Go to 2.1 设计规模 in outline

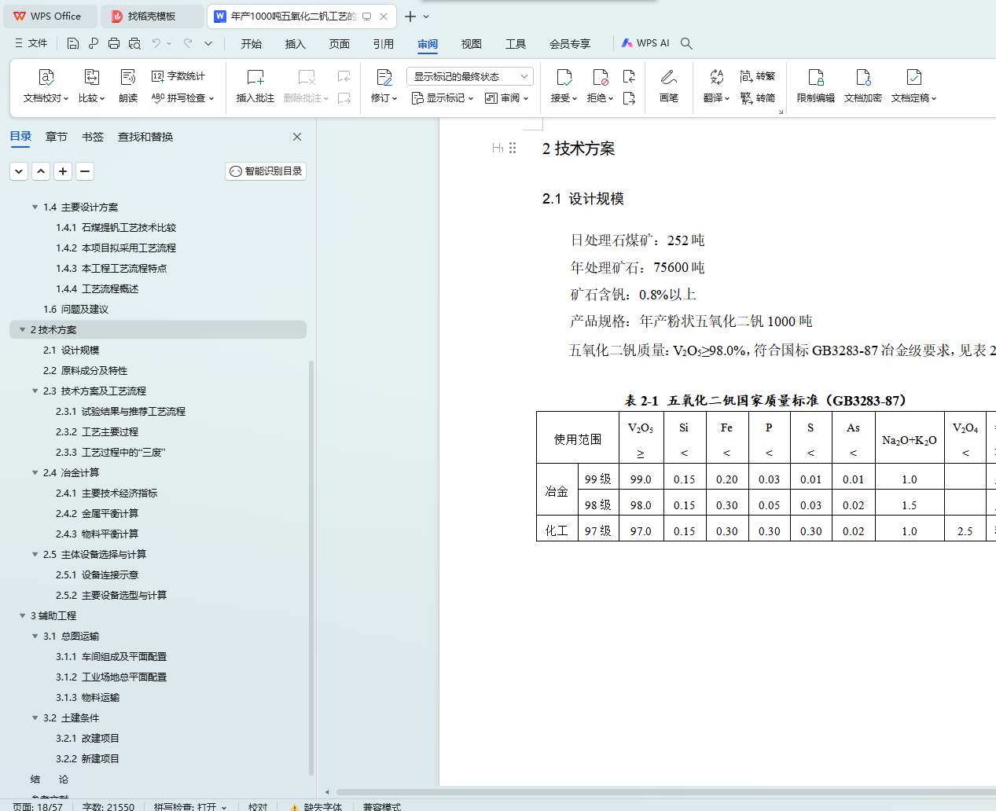click(71, 350)
